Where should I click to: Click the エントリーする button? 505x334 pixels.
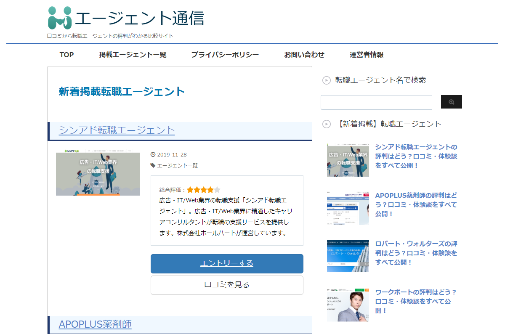pos(227,264)
